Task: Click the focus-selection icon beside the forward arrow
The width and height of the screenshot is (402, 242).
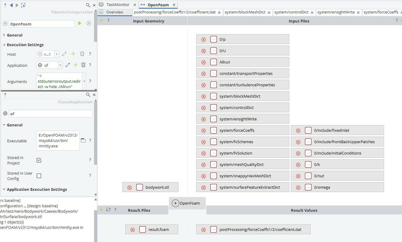Action: (x=23, y=5)
